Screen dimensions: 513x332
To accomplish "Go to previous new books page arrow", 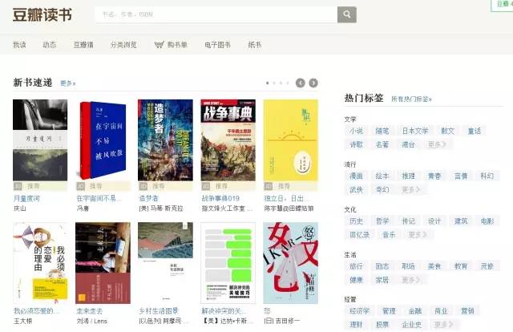I will coord(300,83).
